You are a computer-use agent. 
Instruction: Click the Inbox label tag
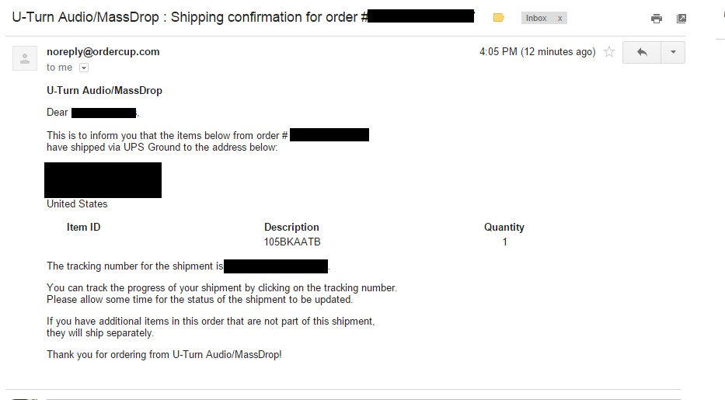(x=536, y=18)
